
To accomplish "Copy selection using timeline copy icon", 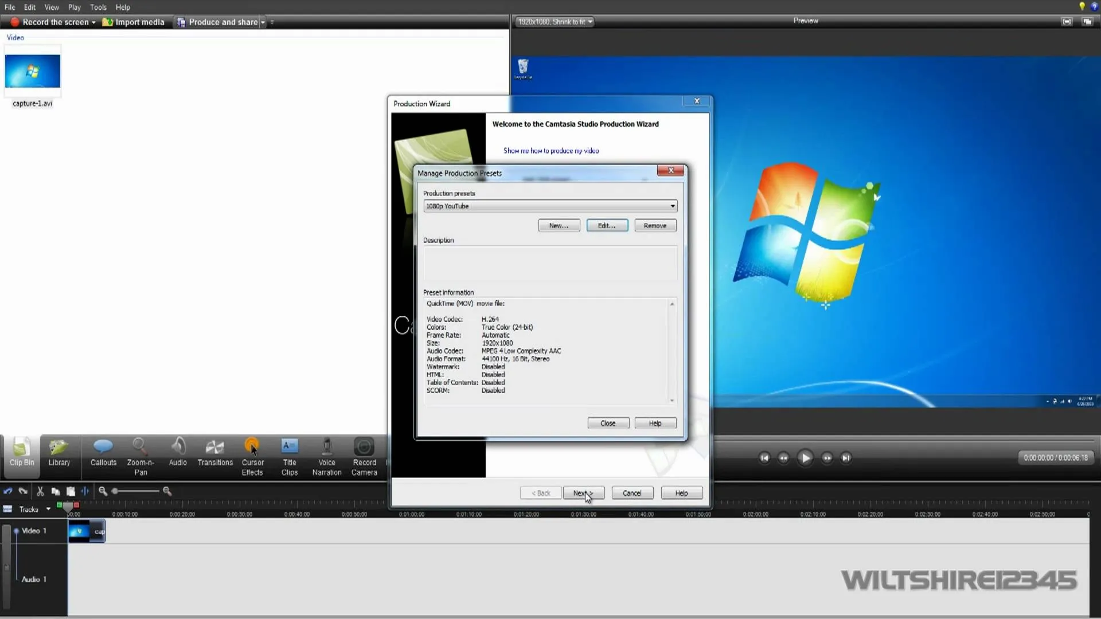I will [x=56, y=491].
